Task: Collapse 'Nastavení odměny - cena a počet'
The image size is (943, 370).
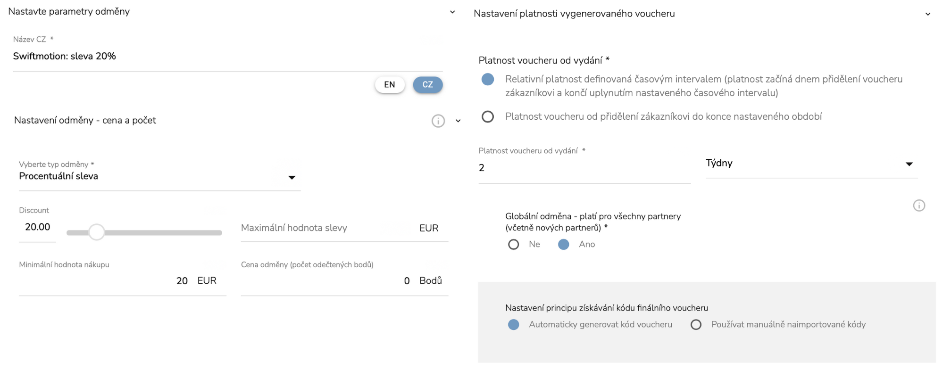Action: pos(458,121)
